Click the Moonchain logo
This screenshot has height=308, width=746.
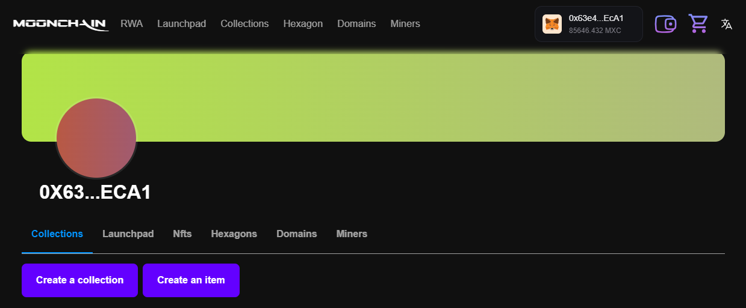[x=60, y=24]
